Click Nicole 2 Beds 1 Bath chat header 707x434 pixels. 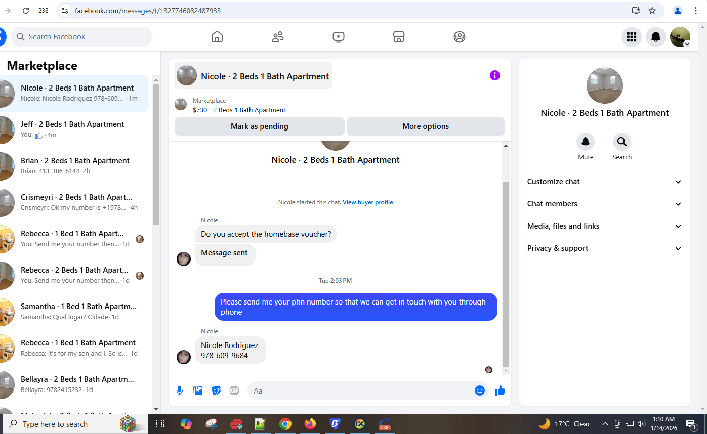[253, 76]
